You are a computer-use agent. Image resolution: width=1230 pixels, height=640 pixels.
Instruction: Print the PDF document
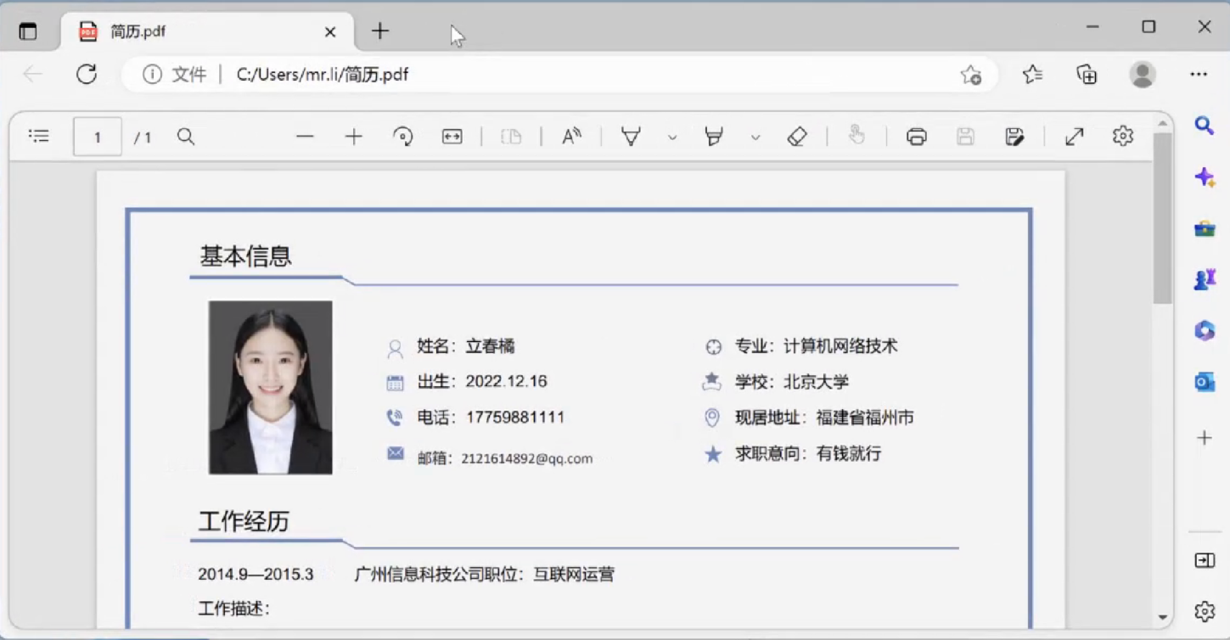(917, 137)
